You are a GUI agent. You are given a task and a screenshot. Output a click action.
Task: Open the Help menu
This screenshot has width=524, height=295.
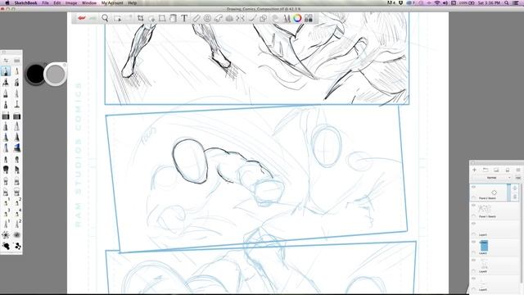tap(133, 2)
